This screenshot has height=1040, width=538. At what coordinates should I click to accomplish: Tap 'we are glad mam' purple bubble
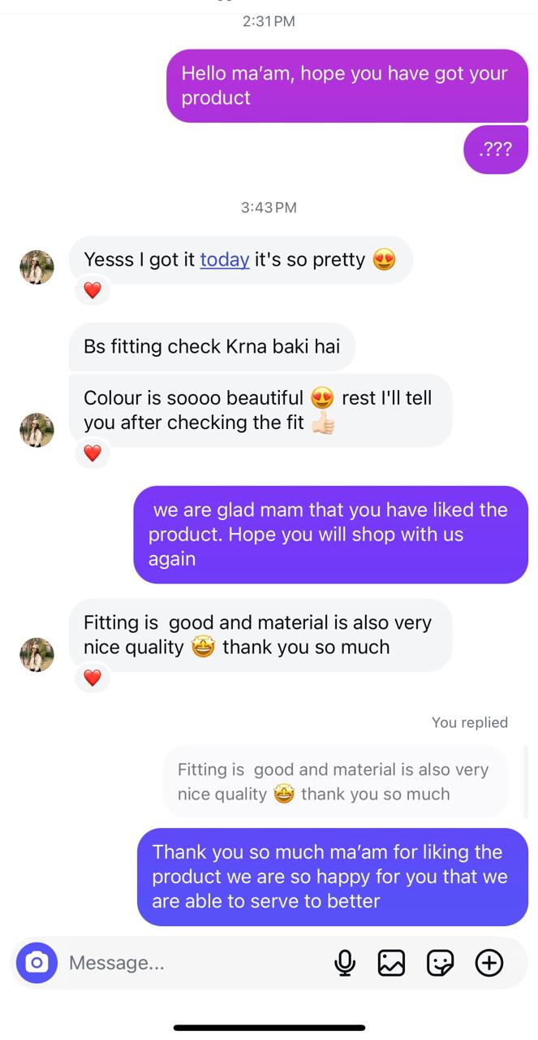coord(330,534)
